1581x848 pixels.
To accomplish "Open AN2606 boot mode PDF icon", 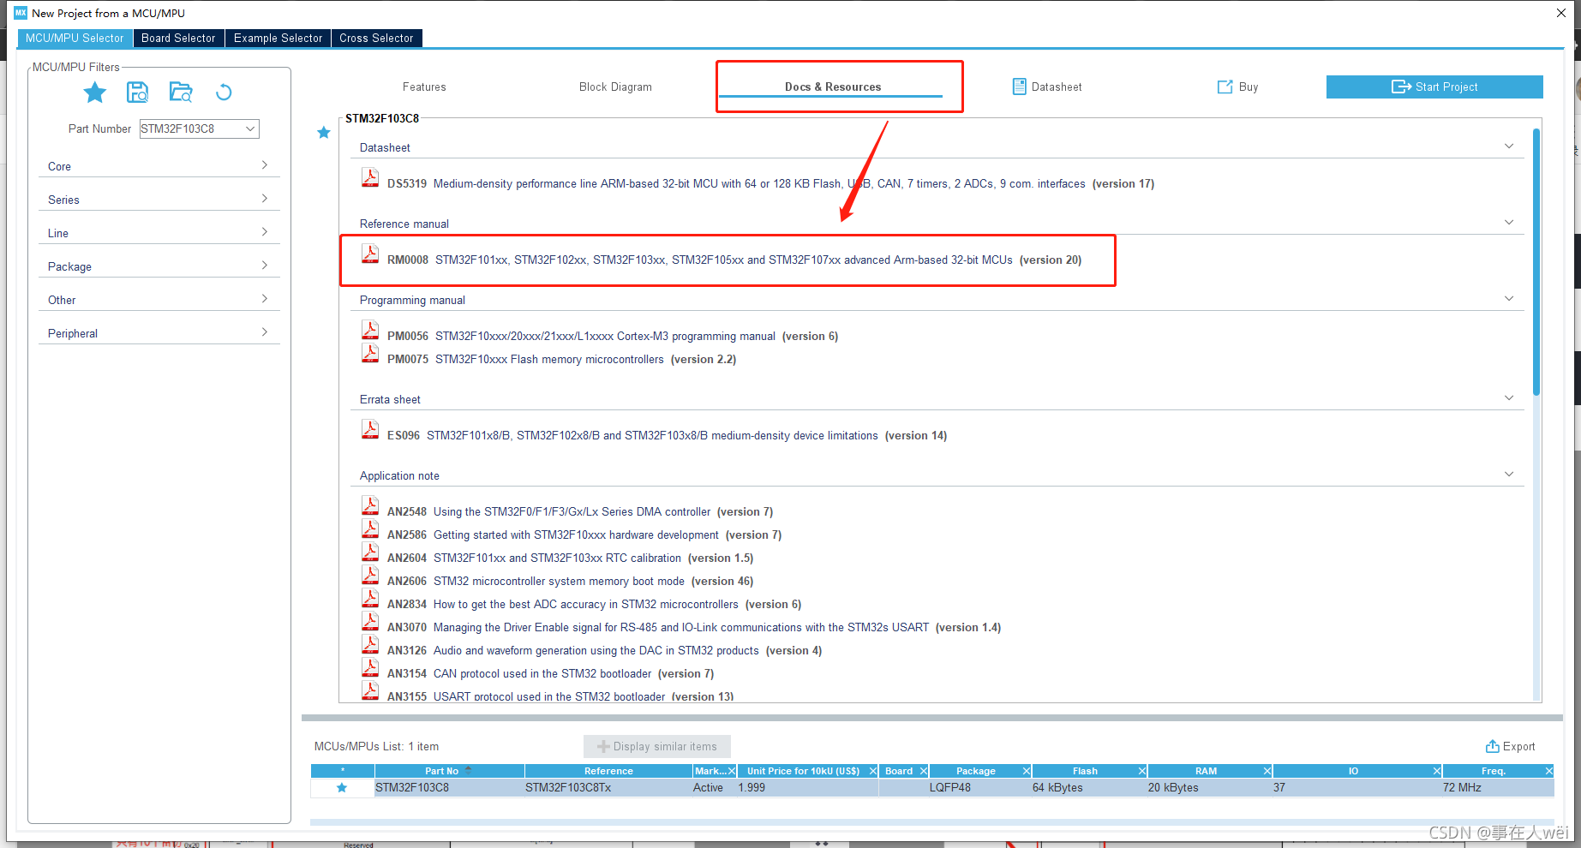I will tap(370, 575).
